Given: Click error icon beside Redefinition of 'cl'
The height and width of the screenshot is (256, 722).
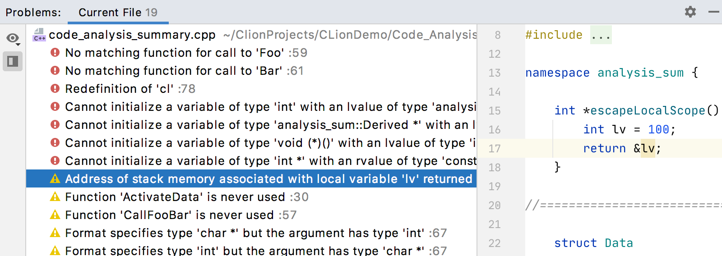Looking at the screenshot, I should click(x=55, y=89).
